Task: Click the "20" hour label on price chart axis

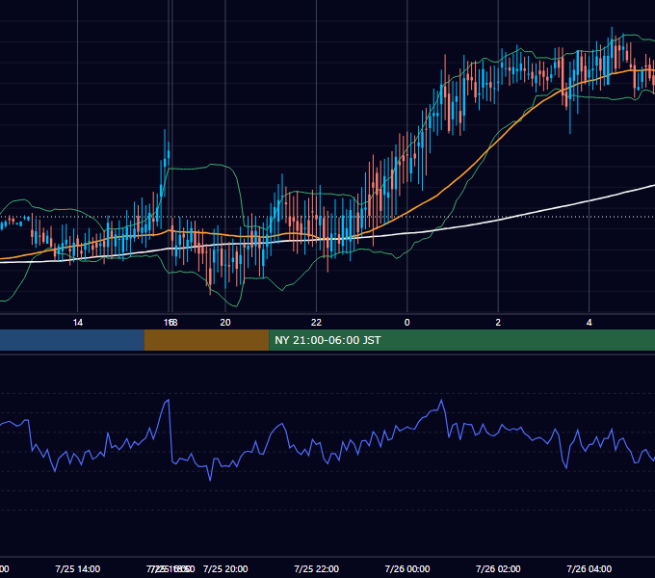Action: coord(225,323)
